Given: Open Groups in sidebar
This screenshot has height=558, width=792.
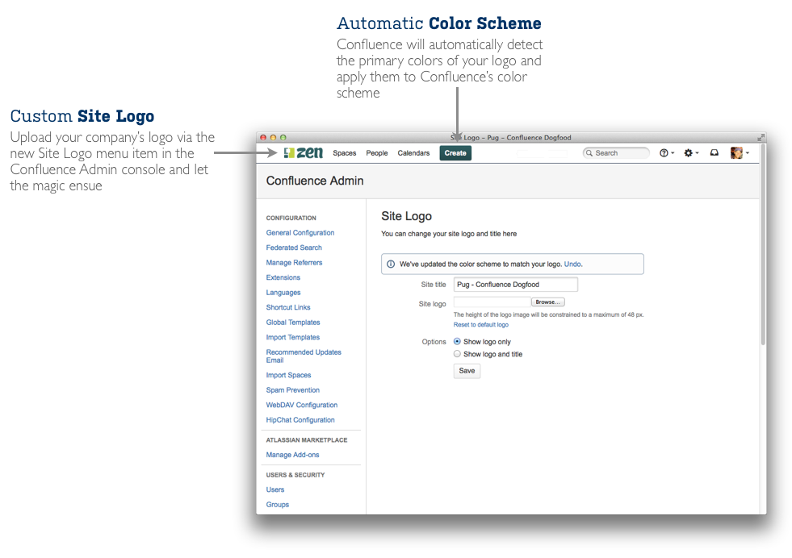Looking at the screenshot, I should pos(277,505).
